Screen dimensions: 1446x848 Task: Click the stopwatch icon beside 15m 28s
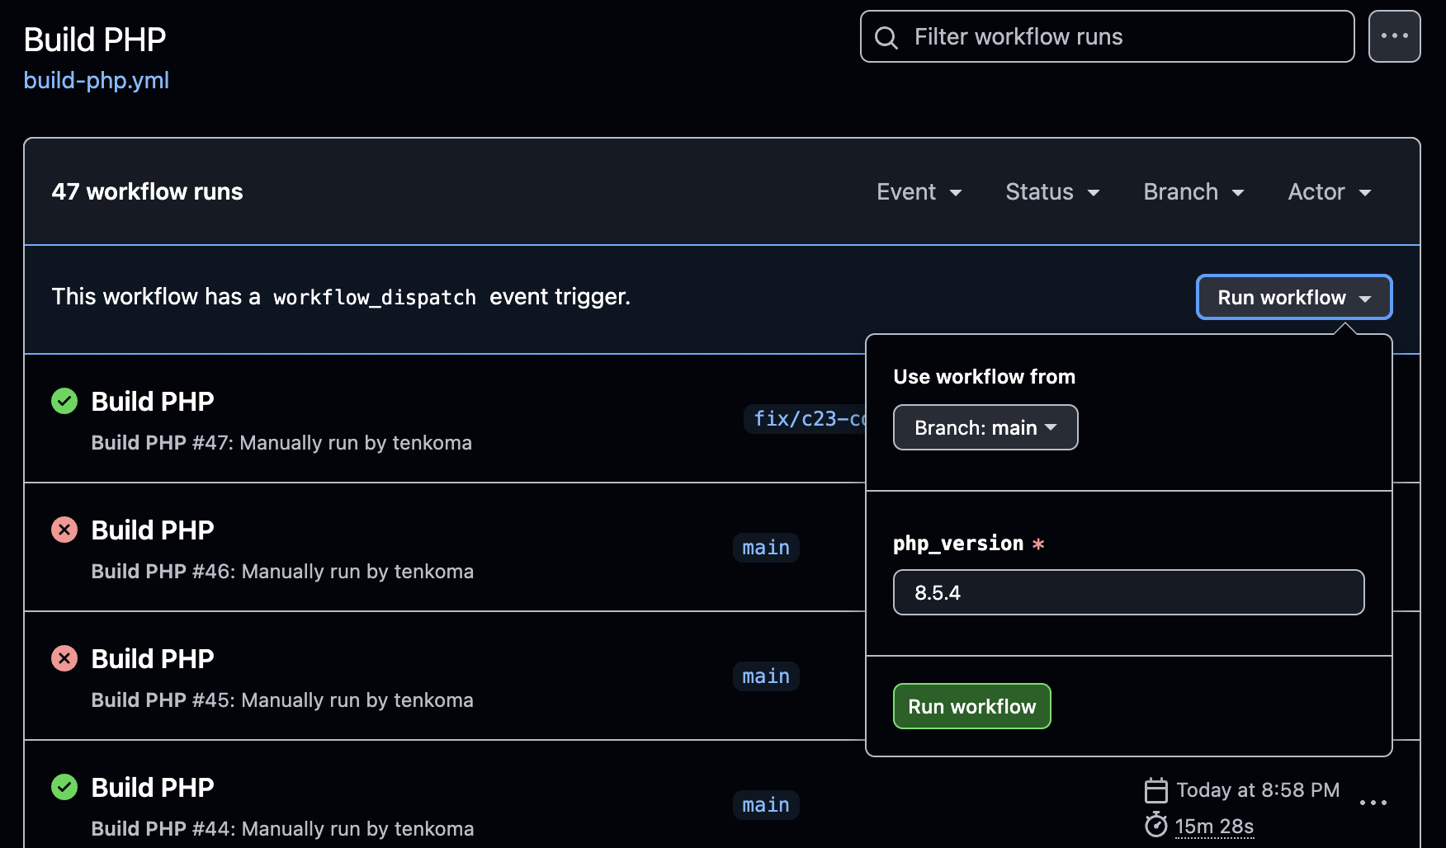(1155, 825)
